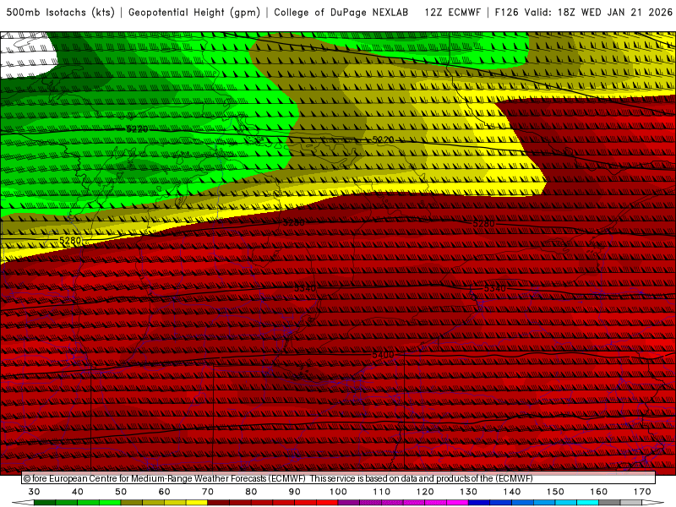This screenshot has width=676, height=507.
Task: Click the '500mb Isotachs (kts)' title text
Action: pyautogui.click(x=60, y=13)
